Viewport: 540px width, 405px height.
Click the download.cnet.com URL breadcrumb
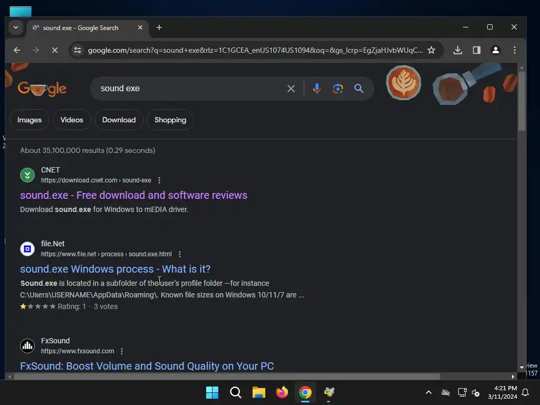(x=96, y=180)
